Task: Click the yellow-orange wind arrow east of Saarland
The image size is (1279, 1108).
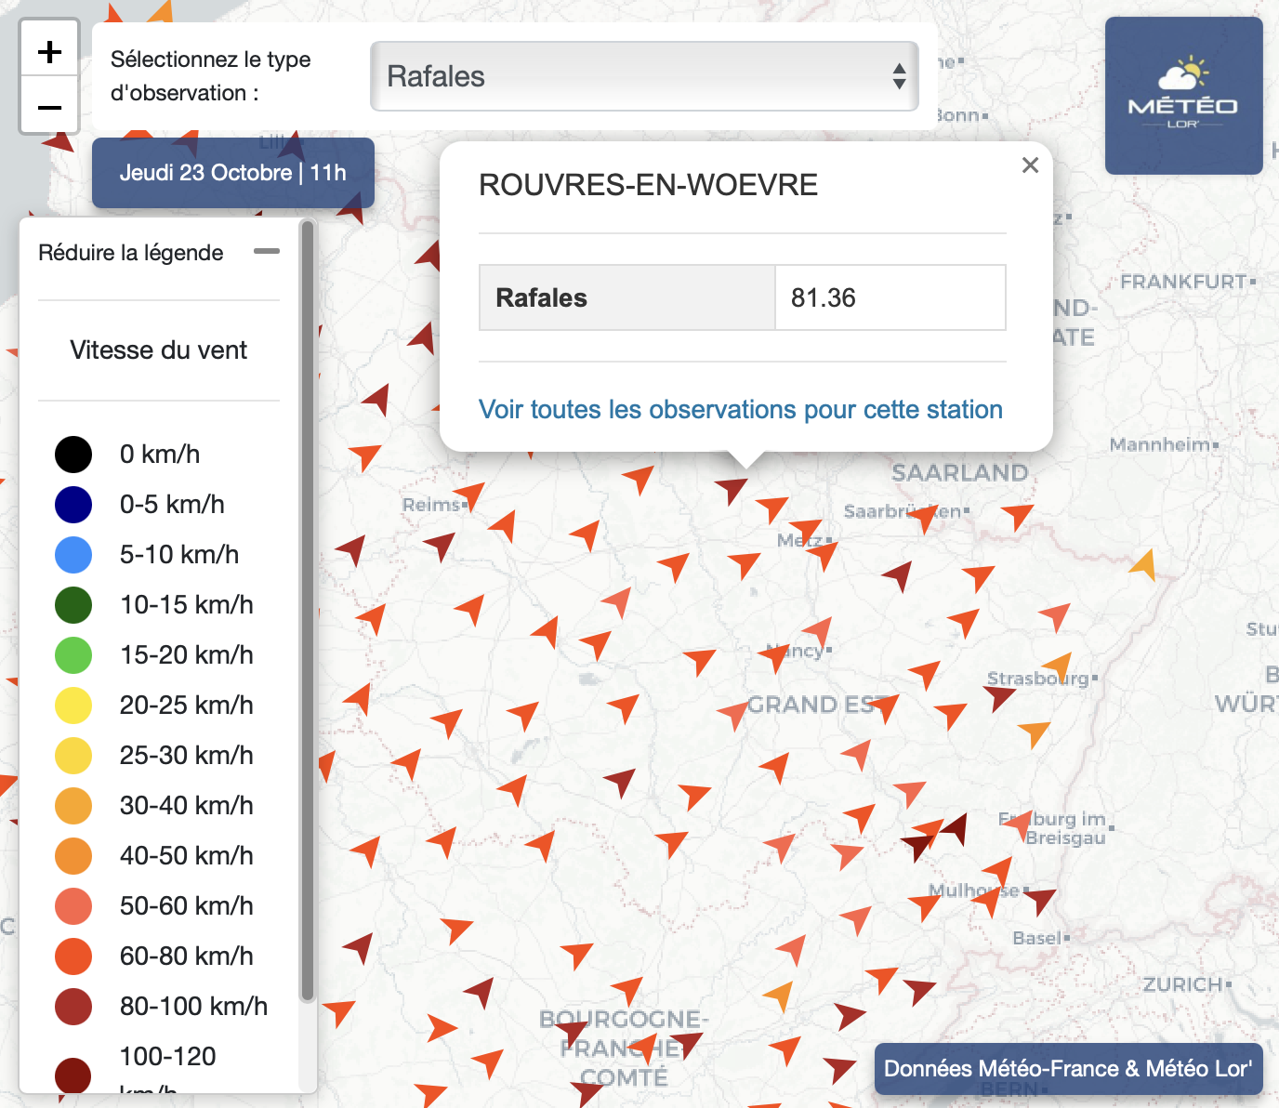Action: coord(1144,564)
